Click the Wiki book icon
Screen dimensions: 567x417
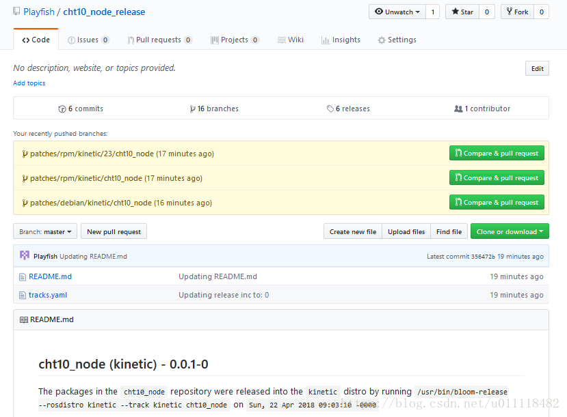(x=282, y=40)
